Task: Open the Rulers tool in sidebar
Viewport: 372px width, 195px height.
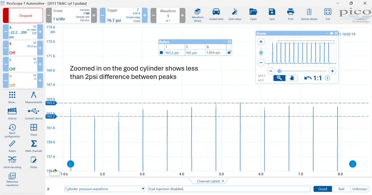Action: click(12, 146)
